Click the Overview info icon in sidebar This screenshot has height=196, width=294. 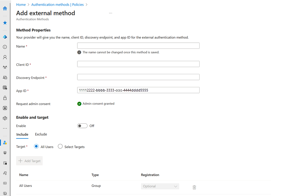pyautogui.click(x=5, y=47)
